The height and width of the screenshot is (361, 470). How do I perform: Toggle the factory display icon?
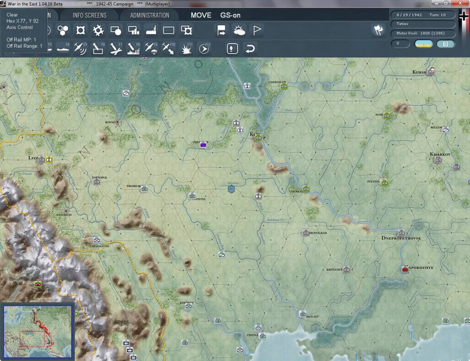(151, 30)
